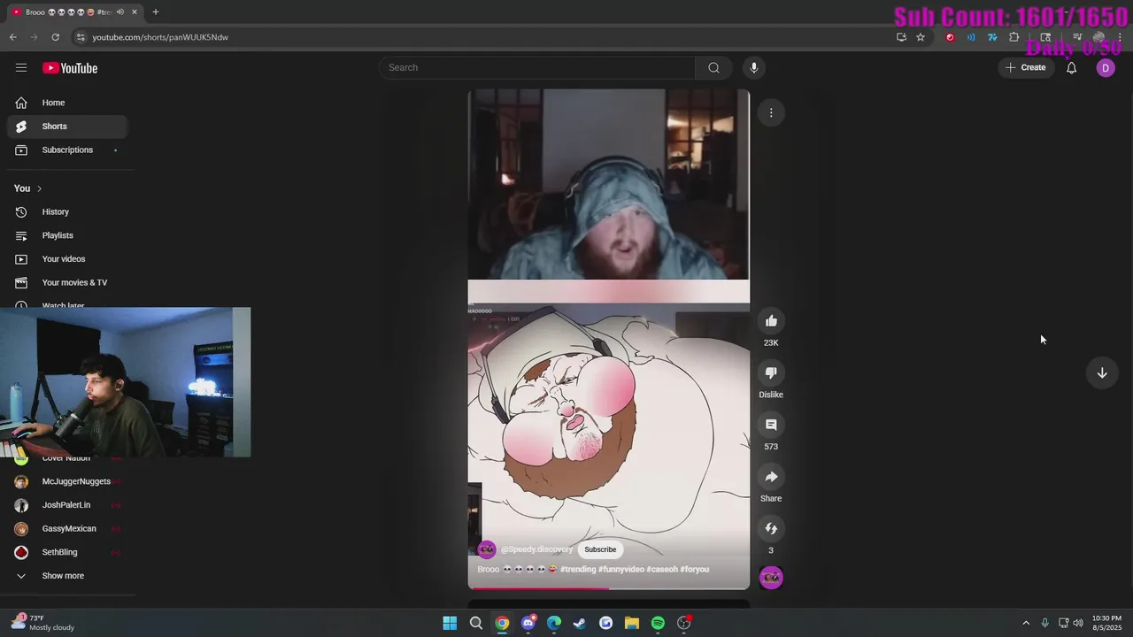
Task: Open Steam from the taskbar
Action: tap(580, 623)
